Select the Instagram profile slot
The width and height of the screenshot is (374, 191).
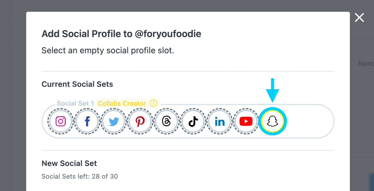[61, 121]
